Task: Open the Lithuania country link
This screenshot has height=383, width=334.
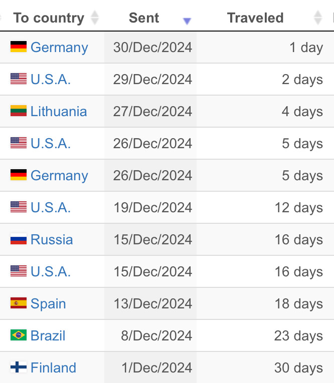Action: point(59,111)
